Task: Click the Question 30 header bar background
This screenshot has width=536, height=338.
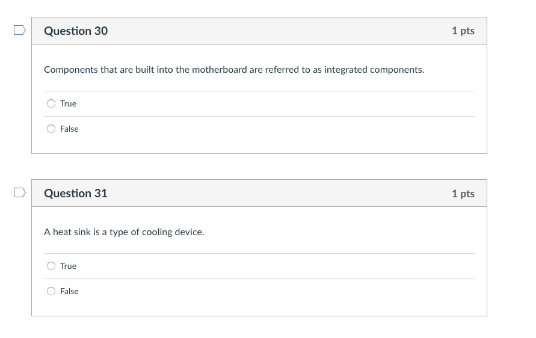Action: pyautogui.click(x=271, y=31)
